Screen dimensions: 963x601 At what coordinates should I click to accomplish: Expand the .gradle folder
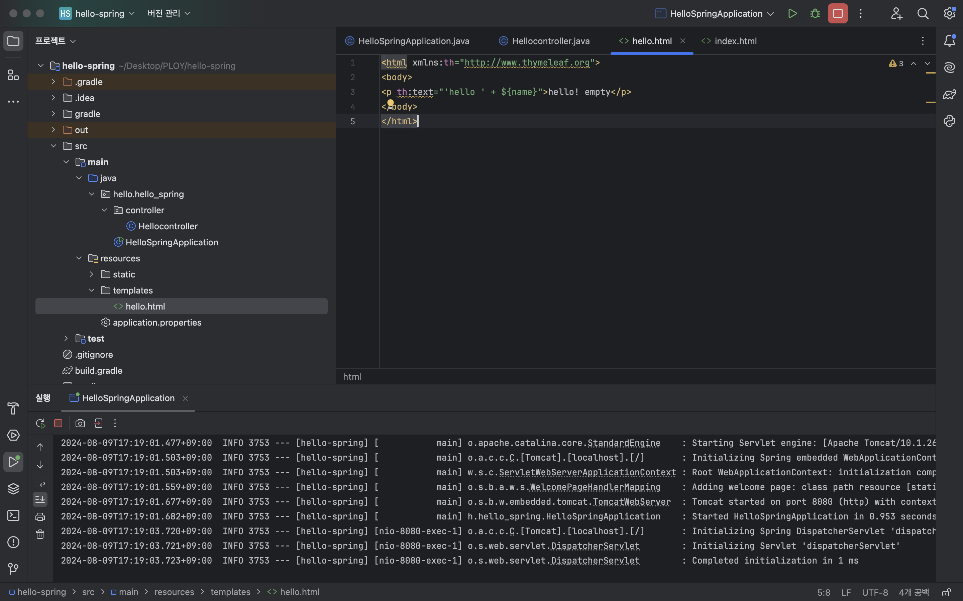[53, 82]
